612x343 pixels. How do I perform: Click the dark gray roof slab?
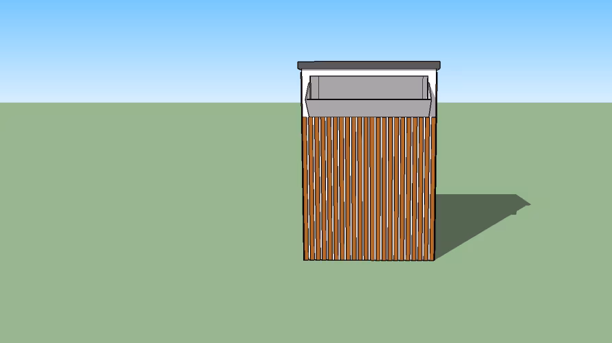pos(369,66)
